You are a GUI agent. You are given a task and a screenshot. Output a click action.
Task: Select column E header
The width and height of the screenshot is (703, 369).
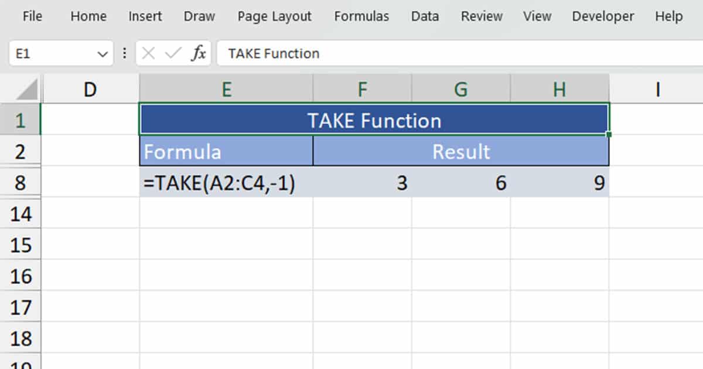226,89
